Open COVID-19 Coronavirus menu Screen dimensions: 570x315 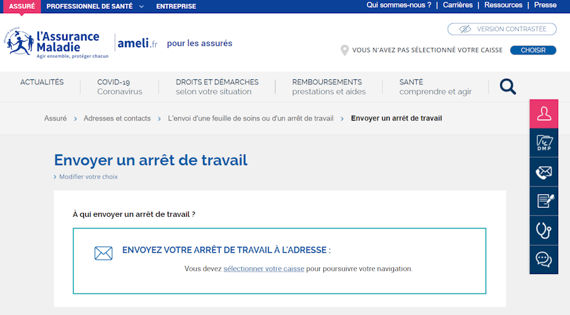(120, 87)
